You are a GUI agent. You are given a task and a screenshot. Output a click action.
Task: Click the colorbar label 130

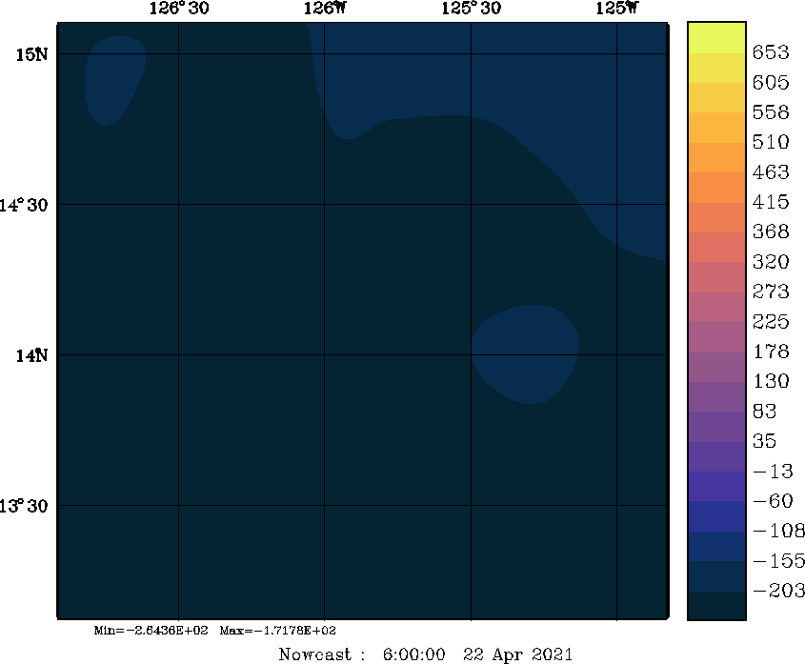[x=771, y=381]
